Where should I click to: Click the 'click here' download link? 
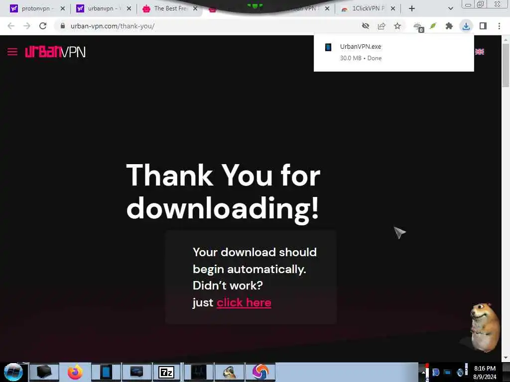point(244,303)
